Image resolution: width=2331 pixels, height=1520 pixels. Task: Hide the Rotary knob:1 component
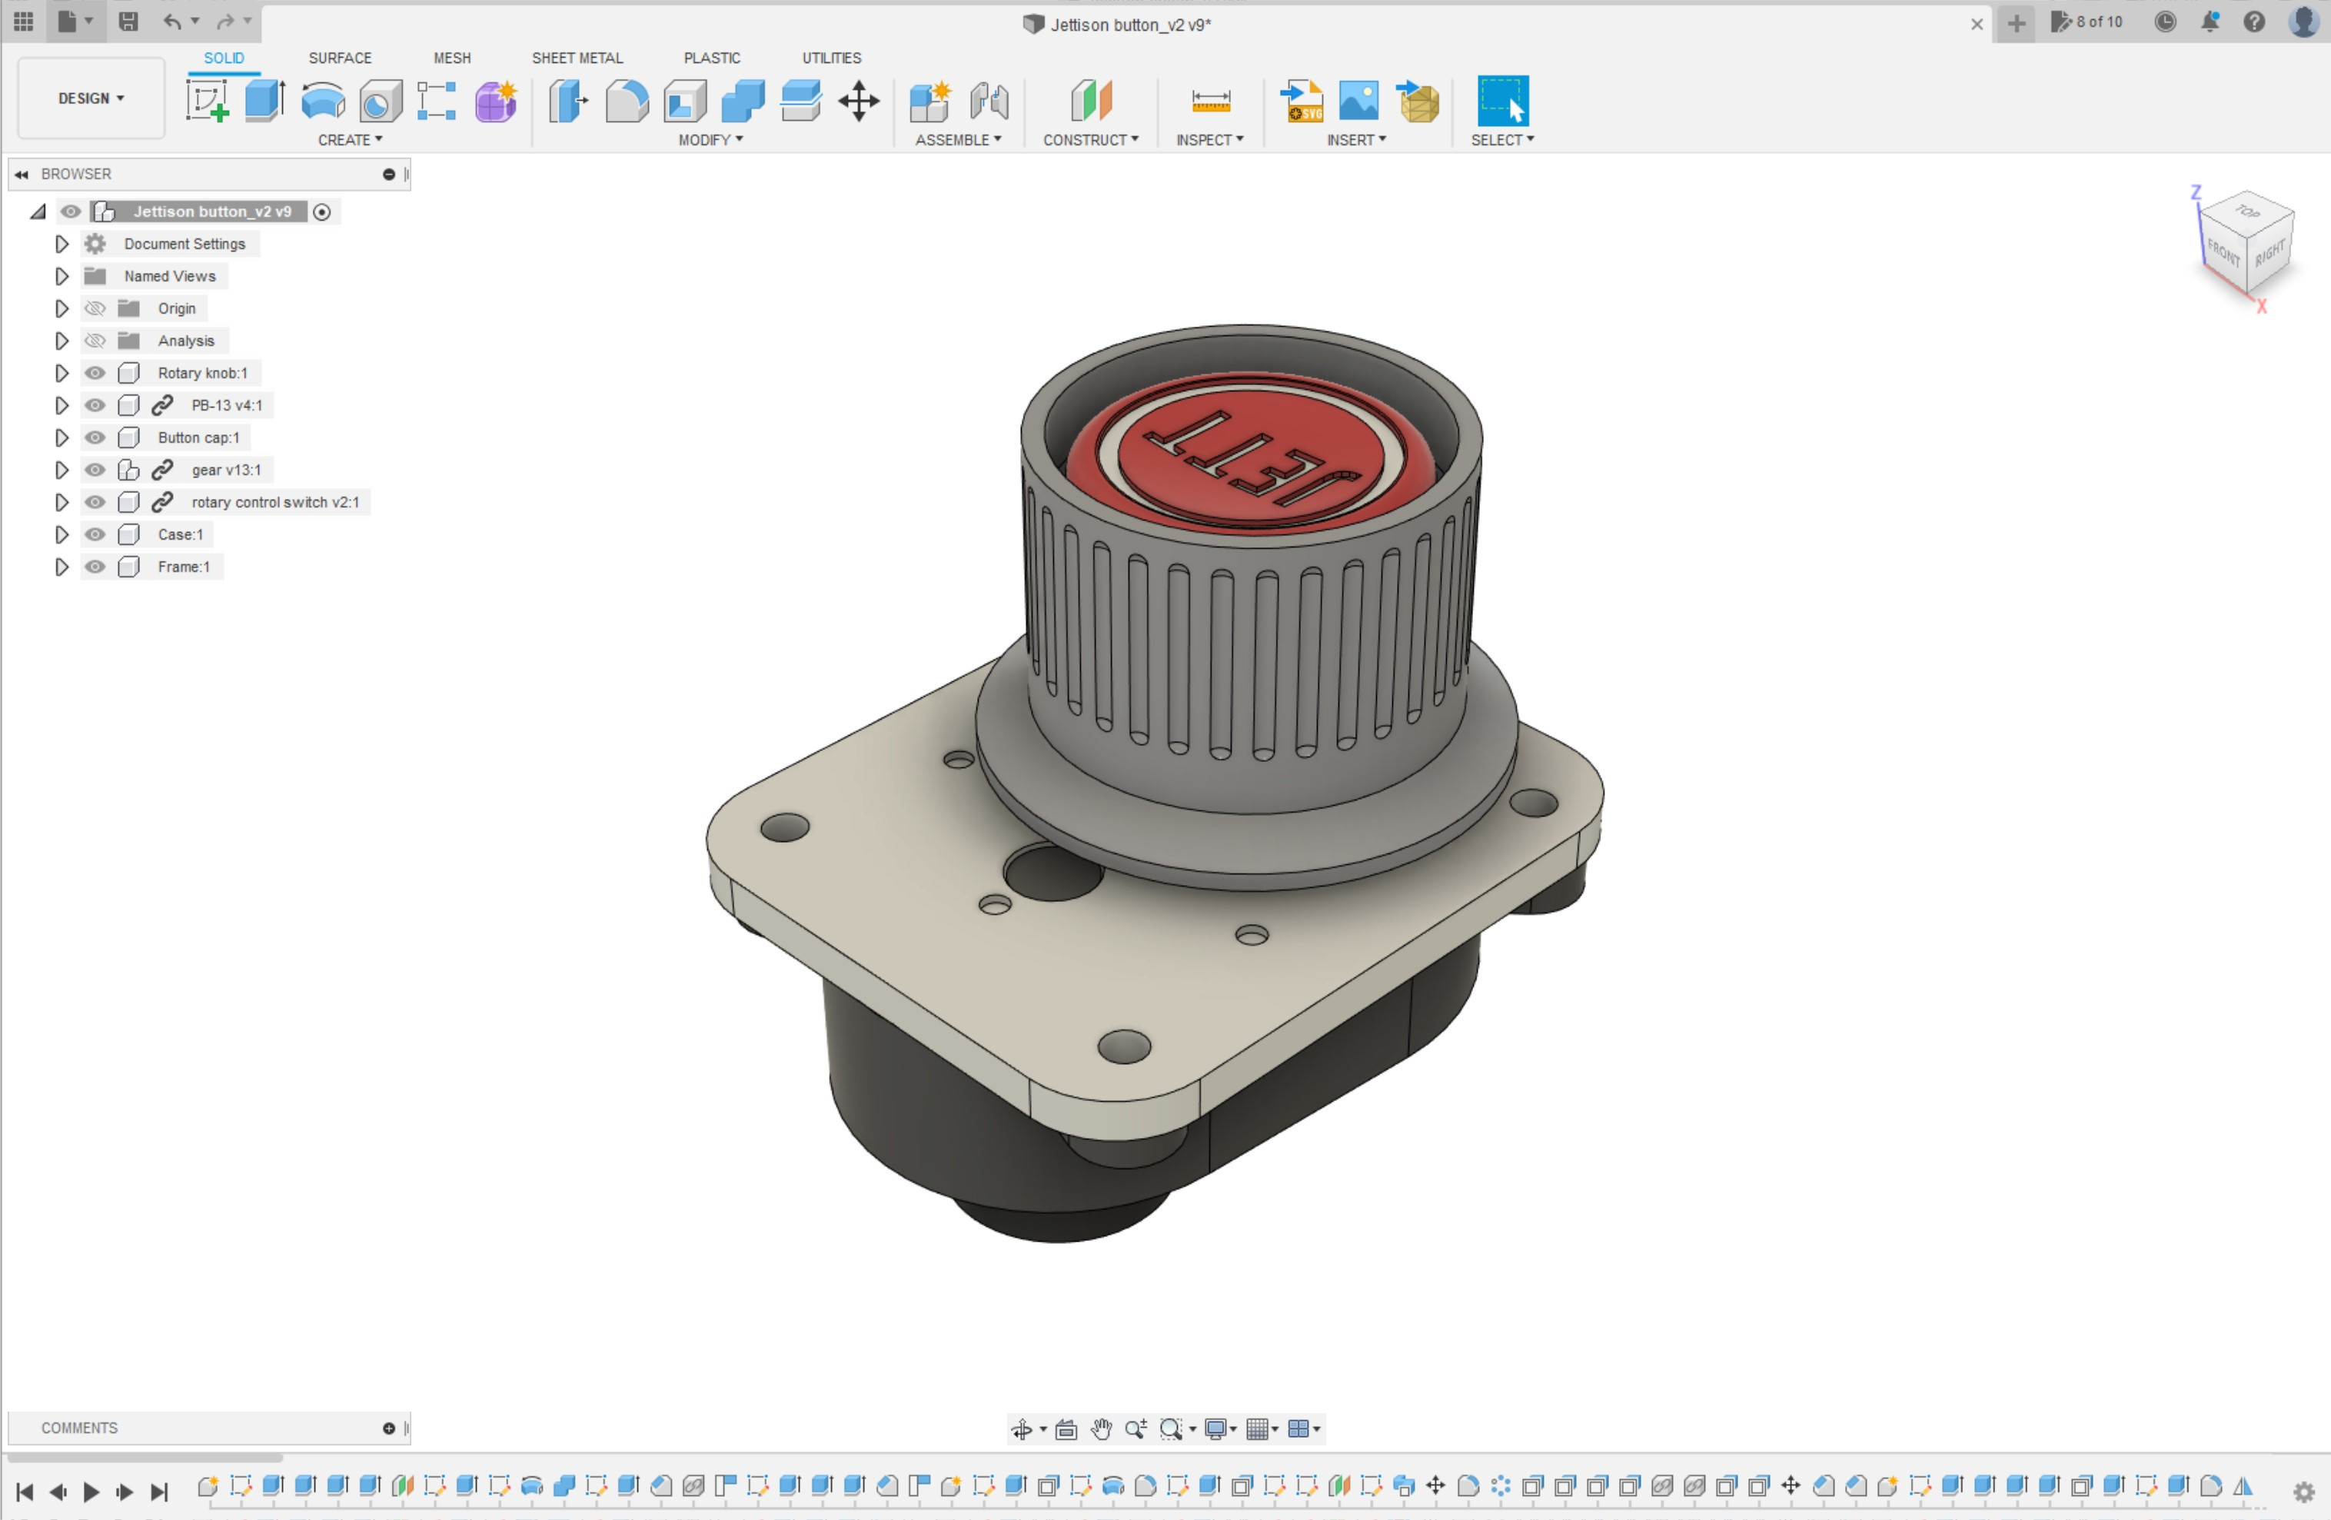(x=95, y=373)
